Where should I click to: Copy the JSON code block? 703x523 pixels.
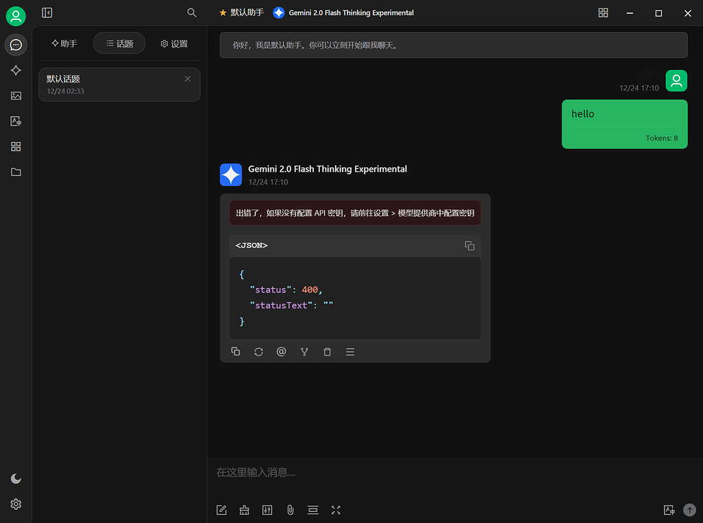(470, 246)
